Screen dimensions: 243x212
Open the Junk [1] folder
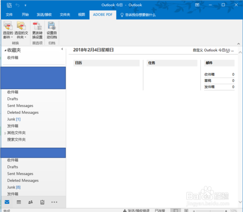(14, 119)
